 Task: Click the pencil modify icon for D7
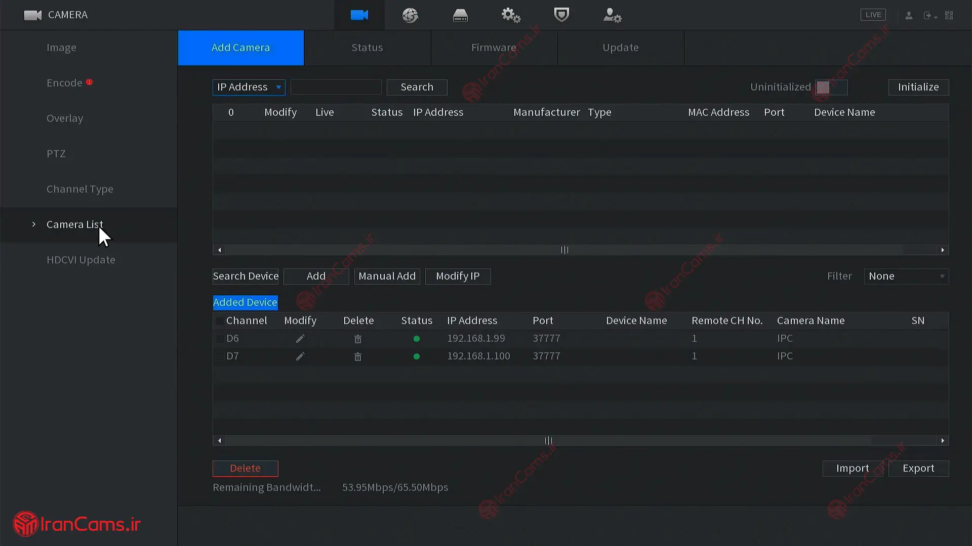point(300,356)
